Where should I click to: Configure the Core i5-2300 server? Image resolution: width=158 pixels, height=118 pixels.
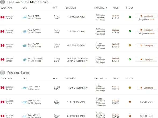coord(146,30)
